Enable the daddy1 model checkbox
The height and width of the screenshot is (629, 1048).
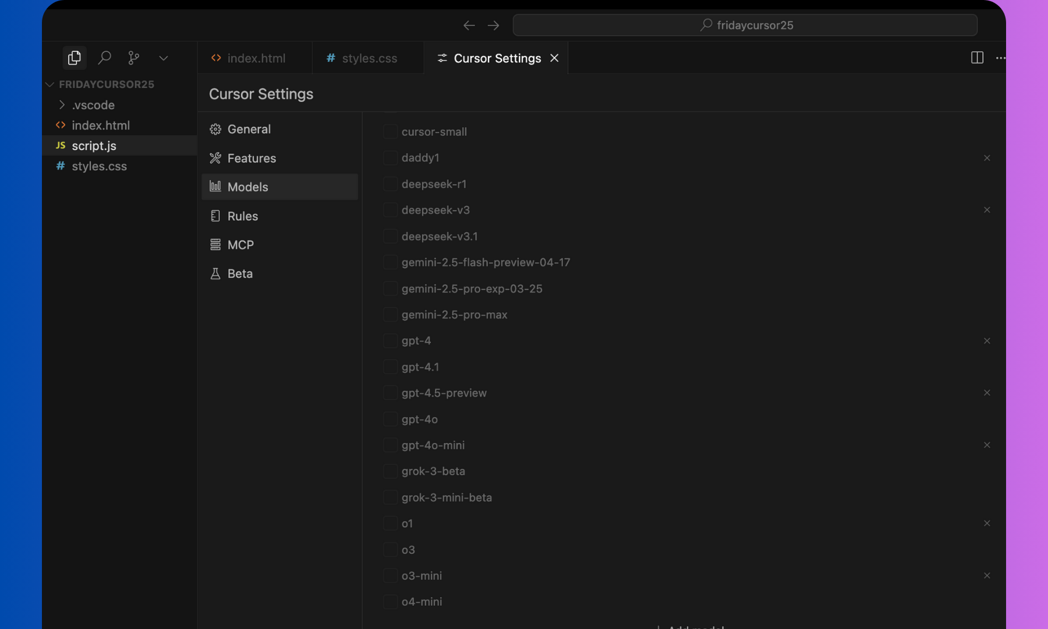[390, 158]
